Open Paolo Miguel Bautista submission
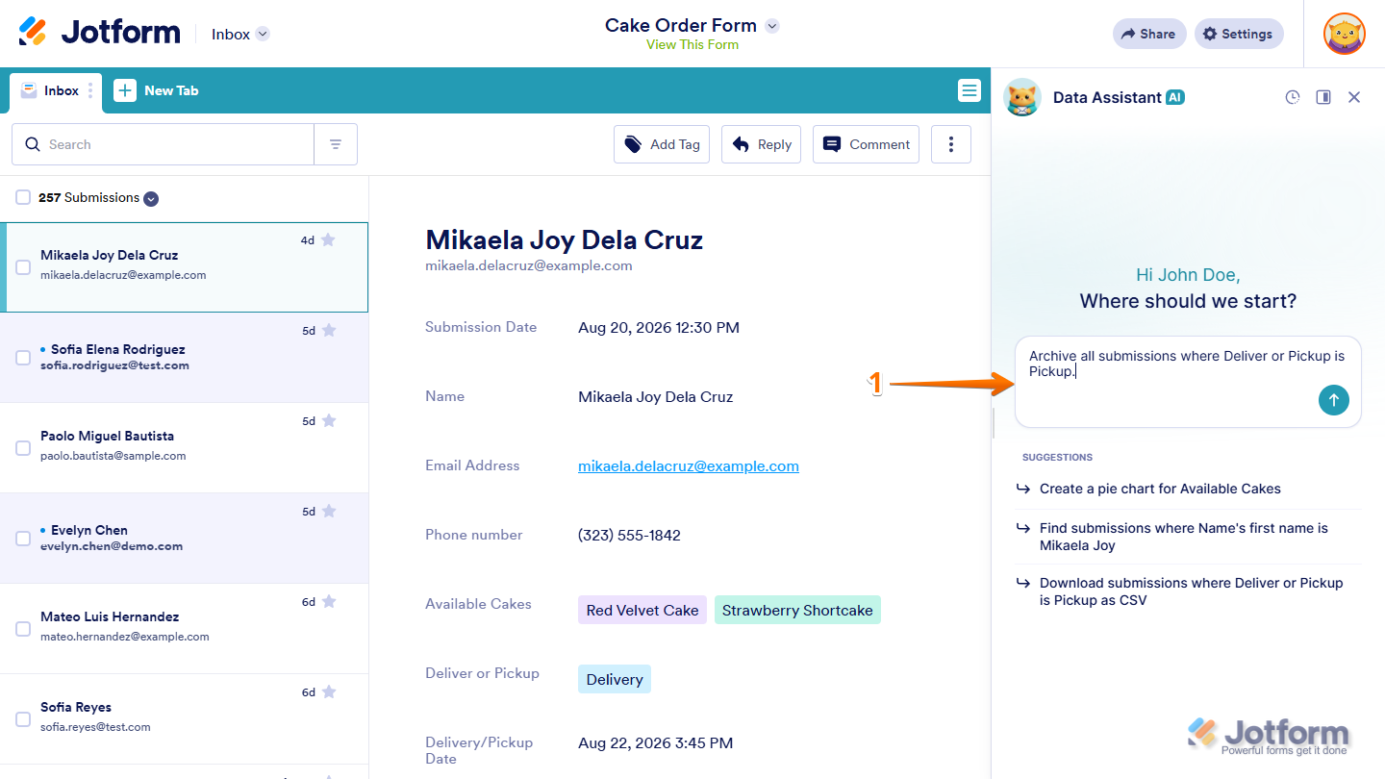1385x779 pixels. point(184,448)
